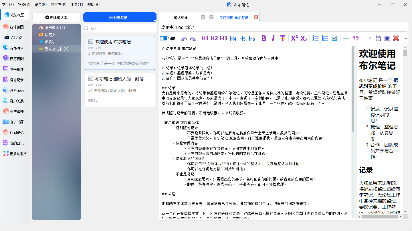412x231 pixels.
Task: Insert a task checkbox list item
Action: click(x=334, y=38)
